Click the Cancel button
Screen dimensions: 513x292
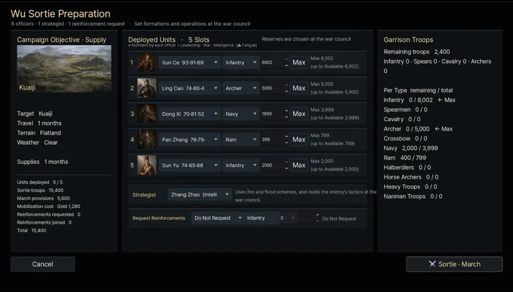(43, 264)
